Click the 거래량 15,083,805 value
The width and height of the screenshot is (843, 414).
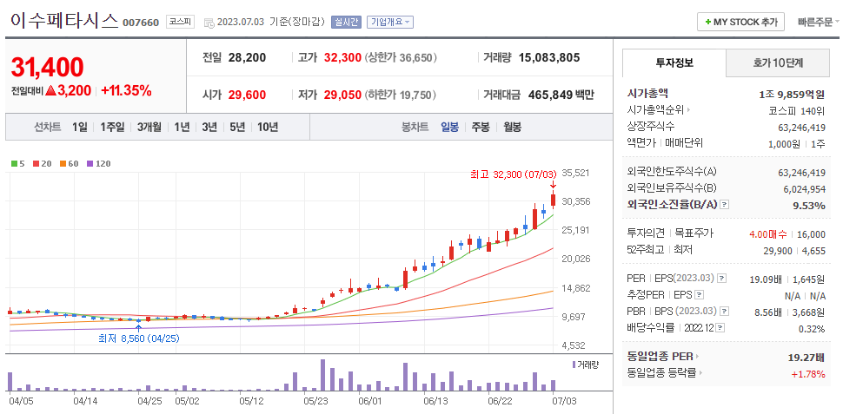pyautogui.click(x=549, y=57)
